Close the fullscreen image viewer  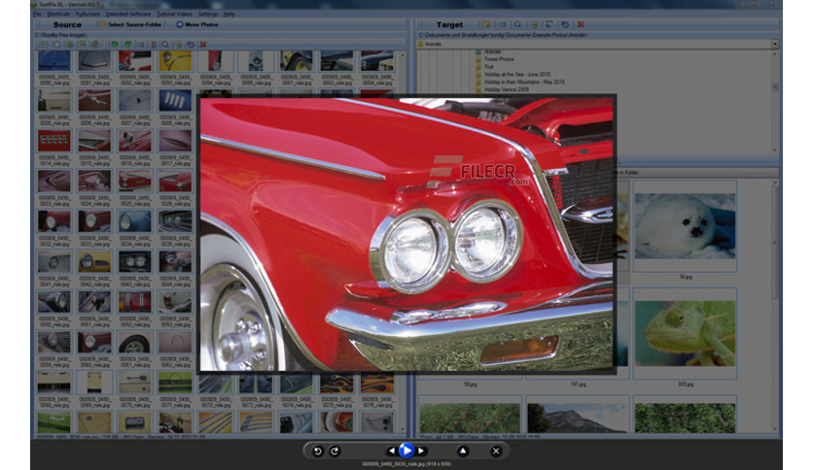496,451
